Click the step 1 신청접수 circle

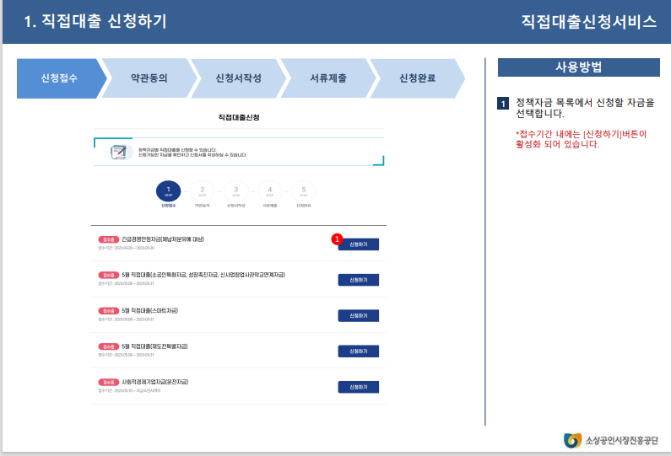[x=168, y=191]
